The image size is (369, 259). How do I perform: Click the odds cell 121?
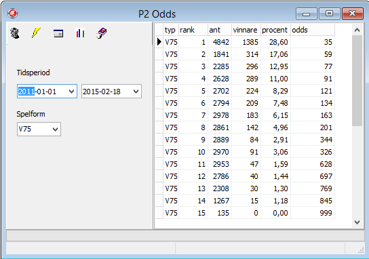313,91
